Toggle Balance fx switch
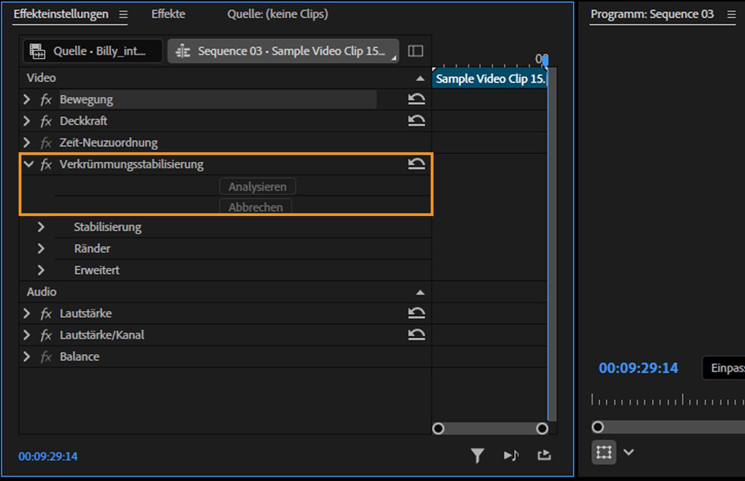 (x=46, y=357)
